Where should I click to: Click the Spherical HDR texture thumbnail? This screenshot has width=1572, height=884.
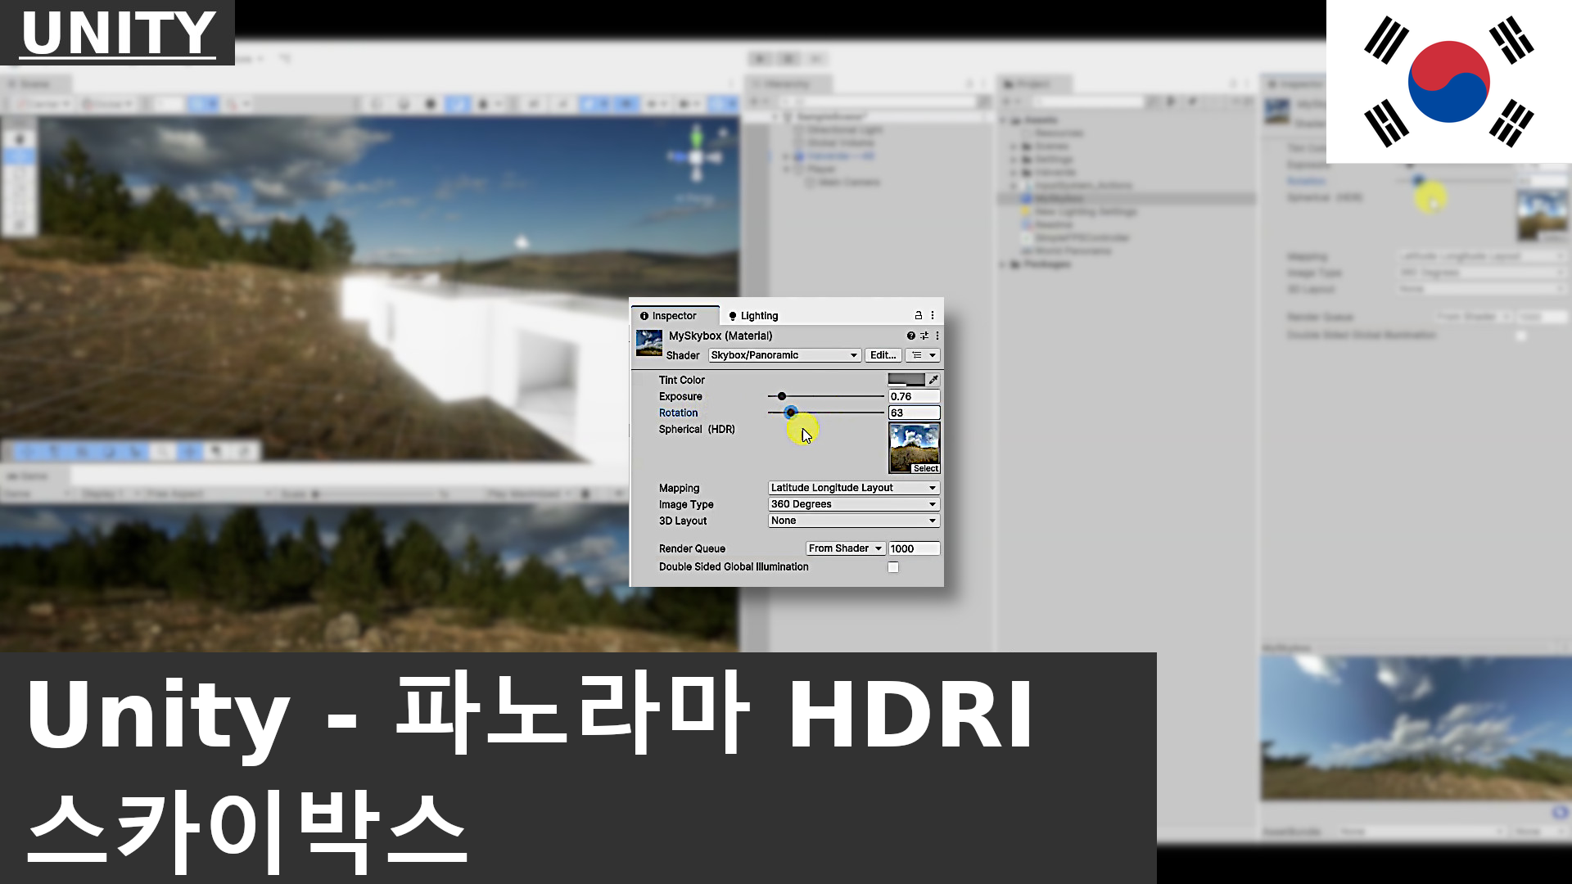(914, 447)
